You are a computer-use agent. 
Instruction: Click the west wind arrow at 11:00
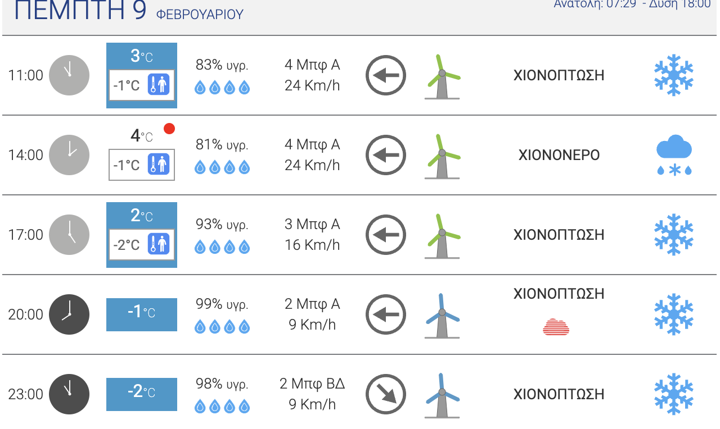[386, 75]
